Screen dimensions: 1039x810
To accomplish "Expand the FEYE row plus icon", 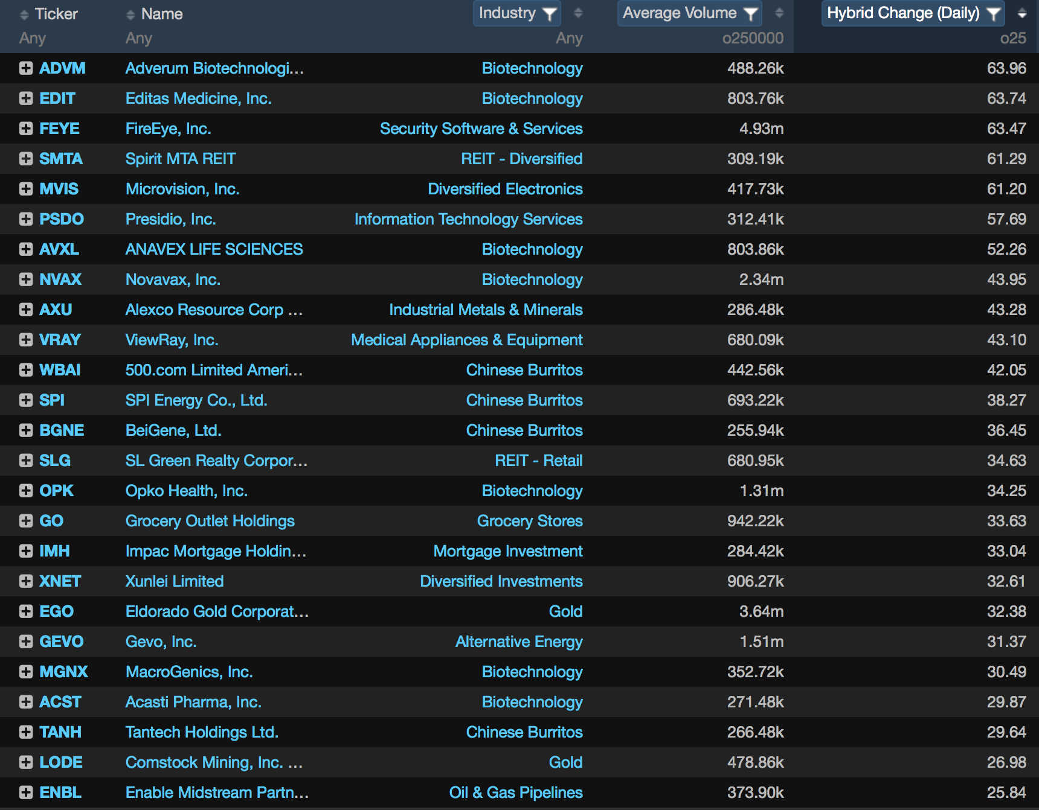I will 26,129.
